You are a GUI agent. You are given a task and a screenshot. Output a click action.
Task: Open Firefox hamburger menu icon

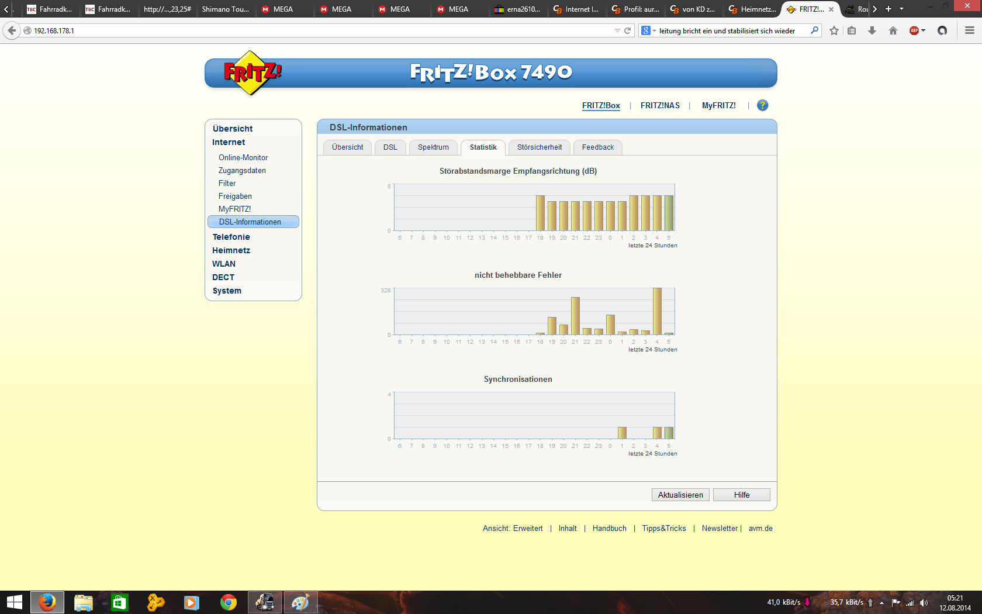(x=970, y=30)
